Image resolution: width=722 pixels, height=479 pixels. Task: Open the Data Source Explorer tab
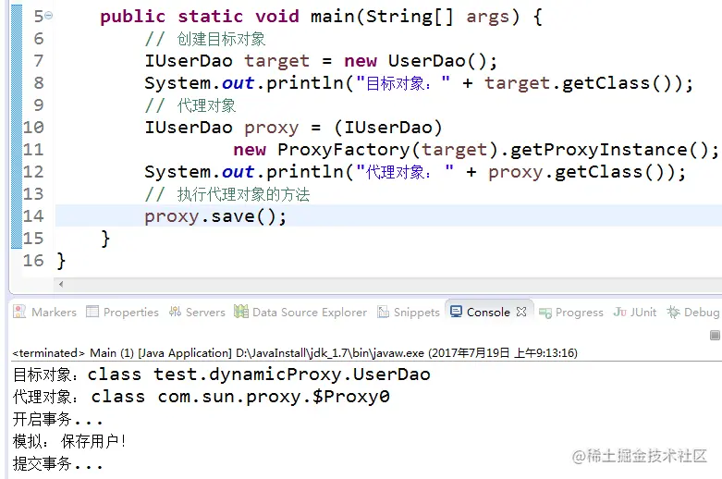point(300,312)
